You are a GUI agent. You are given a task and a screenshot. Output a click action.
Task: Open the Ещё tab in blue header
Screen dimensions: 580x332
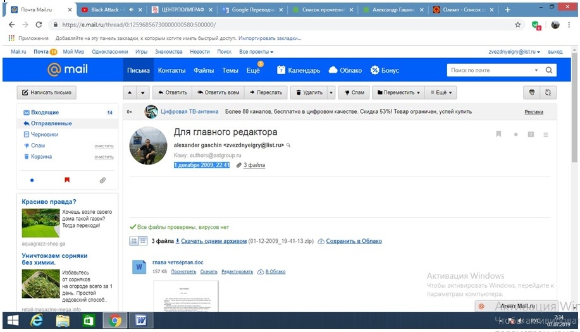point(254,70)
